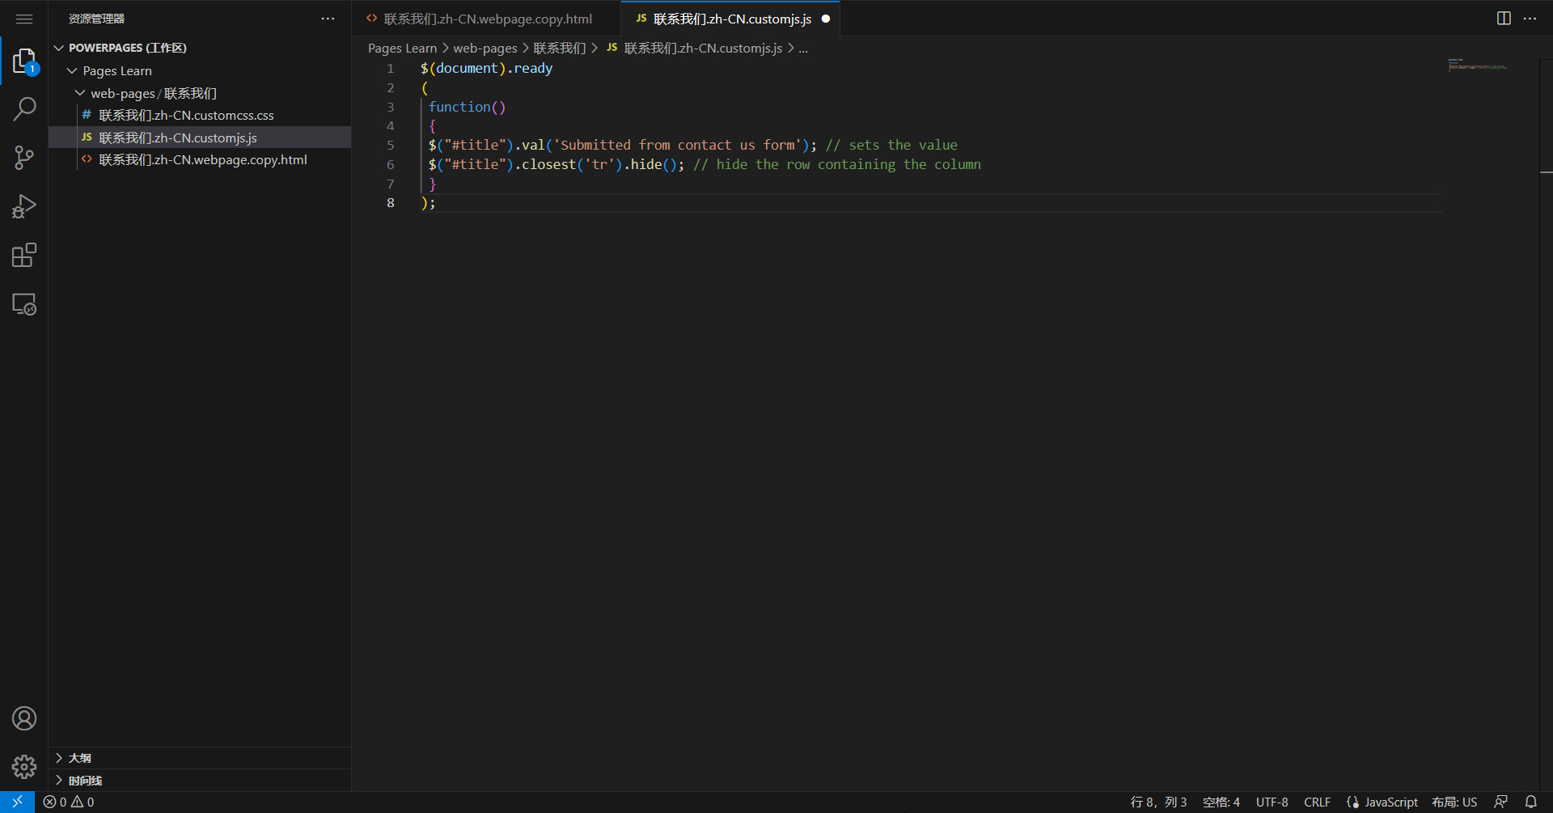This screenshot has height=813, width=1553.
Task: Expand the 大纲 outline section
Action: 200,758
